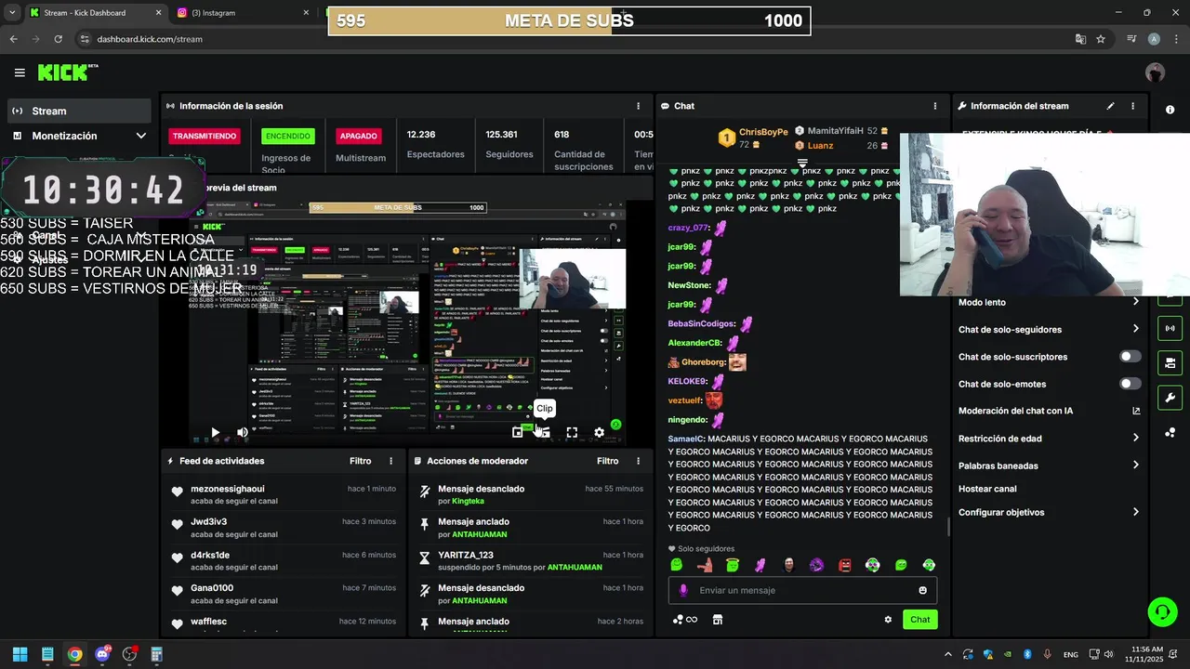Open Chrome from the taskbar

(x=74, y=654)
